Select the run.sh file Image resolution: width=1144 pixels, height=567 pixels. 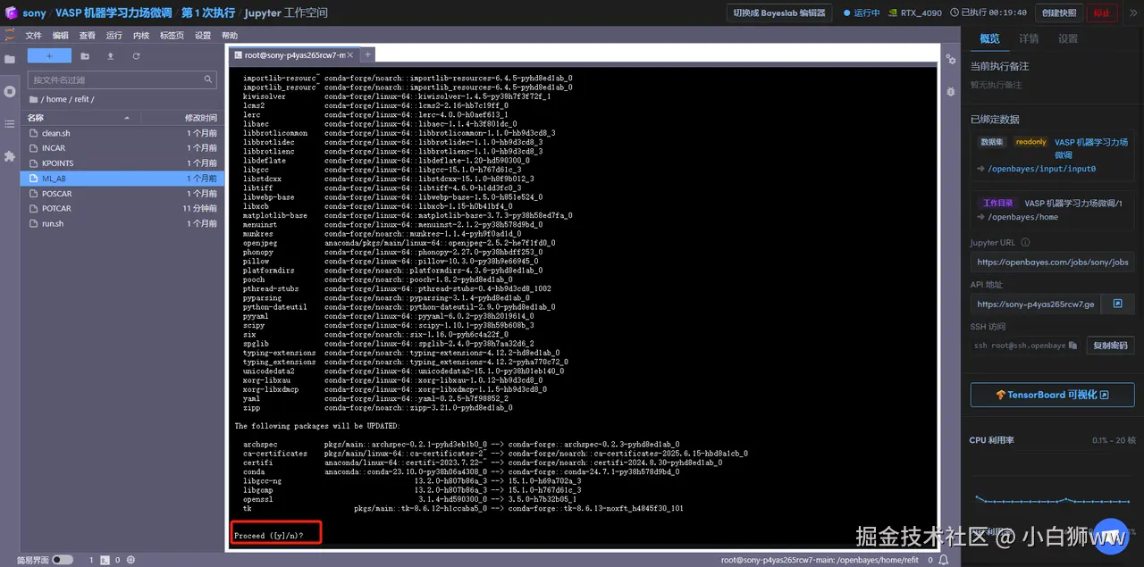click(x=122, y=223)
